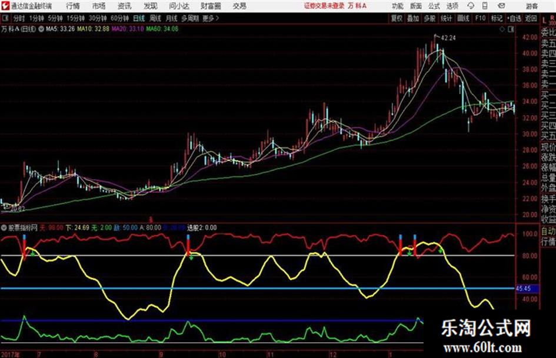Select the 日线 daily period tab

click(x=139, y=18)
